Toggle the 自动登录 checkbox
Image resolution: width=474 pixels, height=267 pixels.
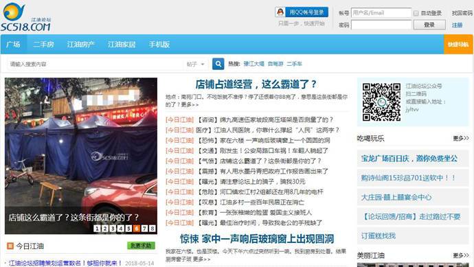point(416,13)
